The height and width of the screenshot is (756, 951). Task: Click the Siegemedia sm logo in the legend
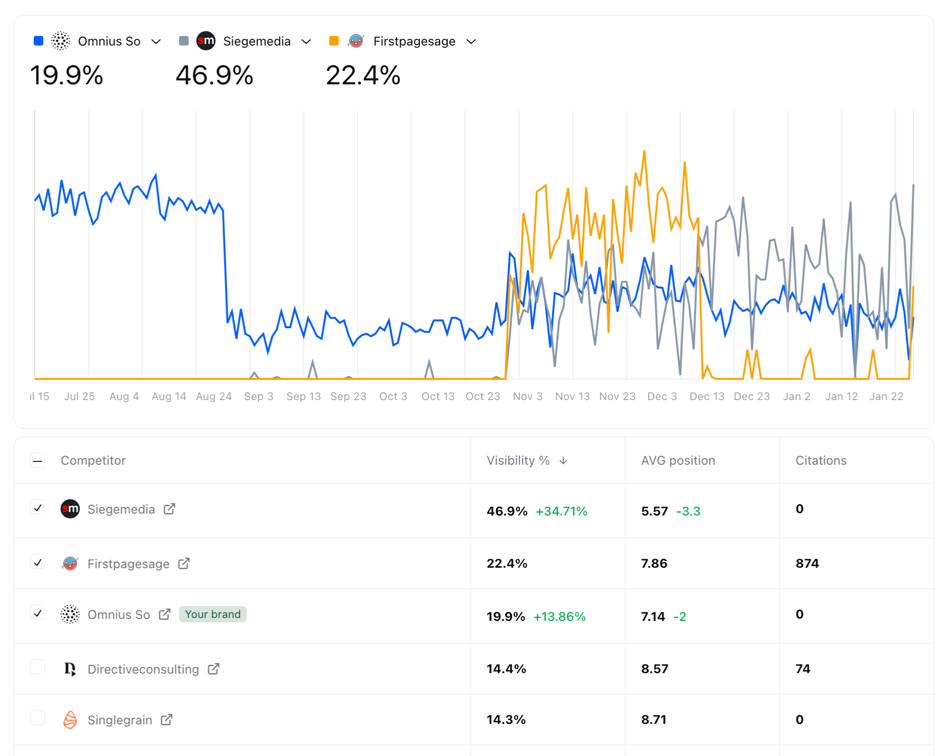206,41
